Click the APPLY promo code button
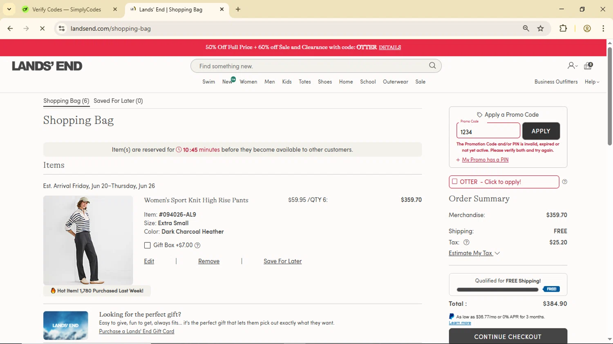613x344 pixels. coord(541,131)
